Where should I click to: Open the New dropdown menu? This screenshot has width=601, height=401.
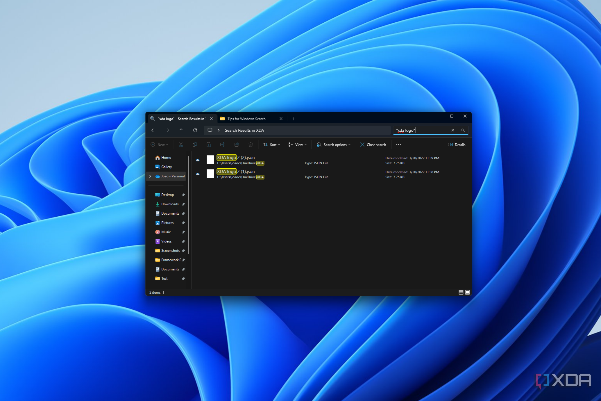[x=159, y=145]
